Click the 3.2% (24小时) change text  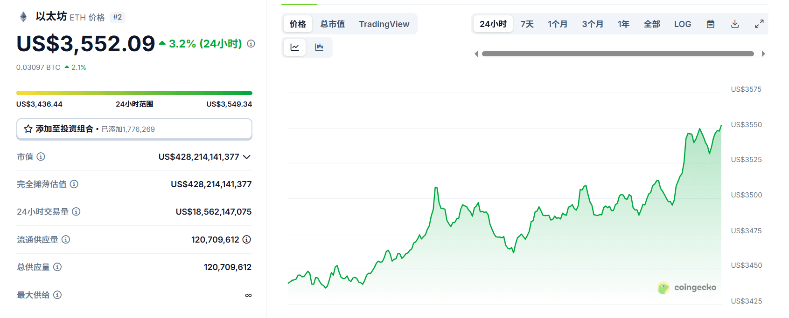pyautogui.click(x=205, y=44)
